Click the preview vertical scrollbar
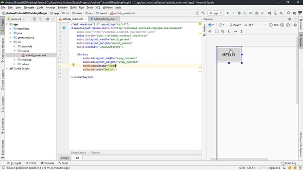The height and width of the screenshot is (170, 303). pyautogui.click(x=297, y=70)
